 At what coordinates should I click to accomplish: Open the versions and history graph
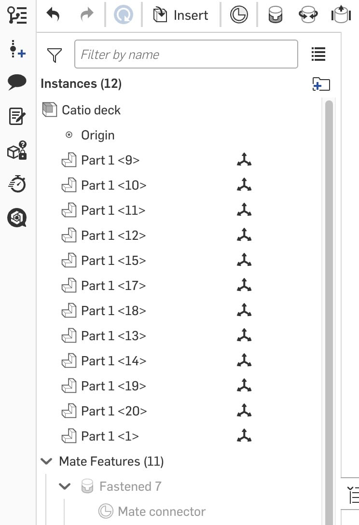(17, 15)
